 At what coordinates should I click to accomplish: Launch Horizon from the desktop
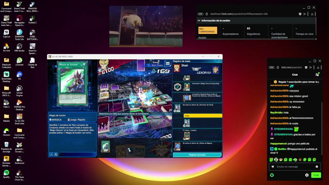point(6,132)
